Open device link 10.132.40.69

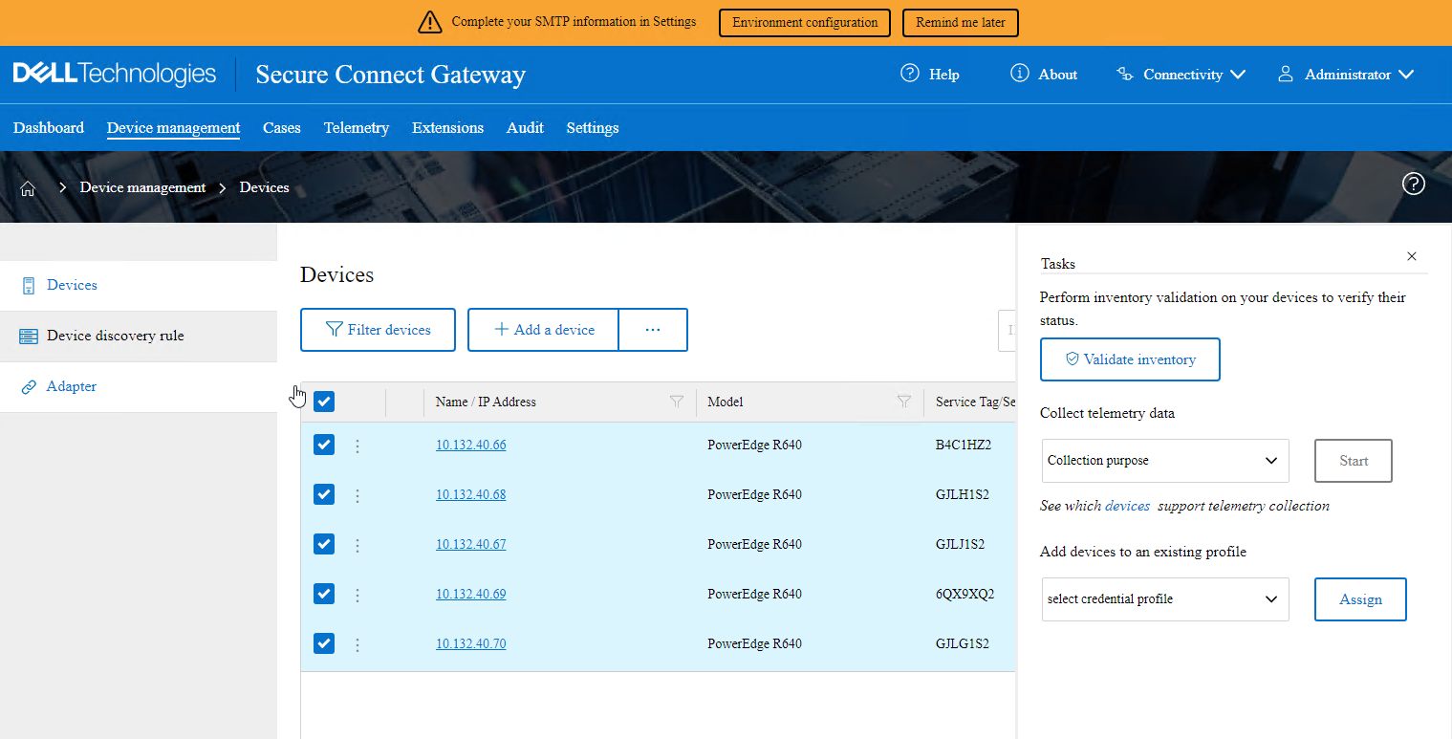(x=471, y=595)
